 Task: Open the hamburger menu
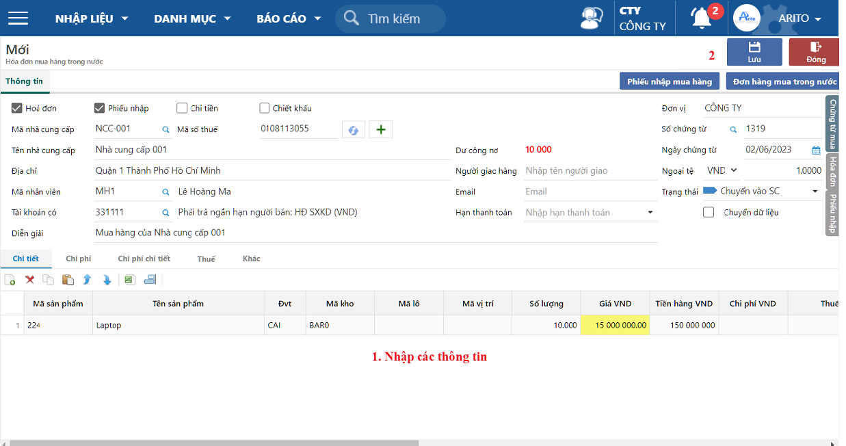coord(18,18)
